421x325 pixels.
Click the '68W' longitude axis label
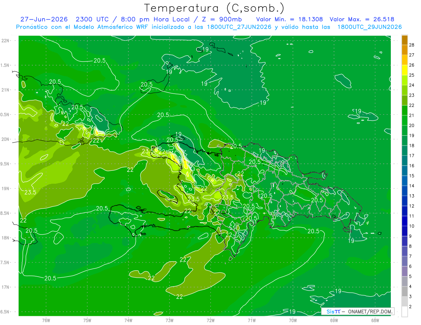pyautogui.click(x=375, y=320)
